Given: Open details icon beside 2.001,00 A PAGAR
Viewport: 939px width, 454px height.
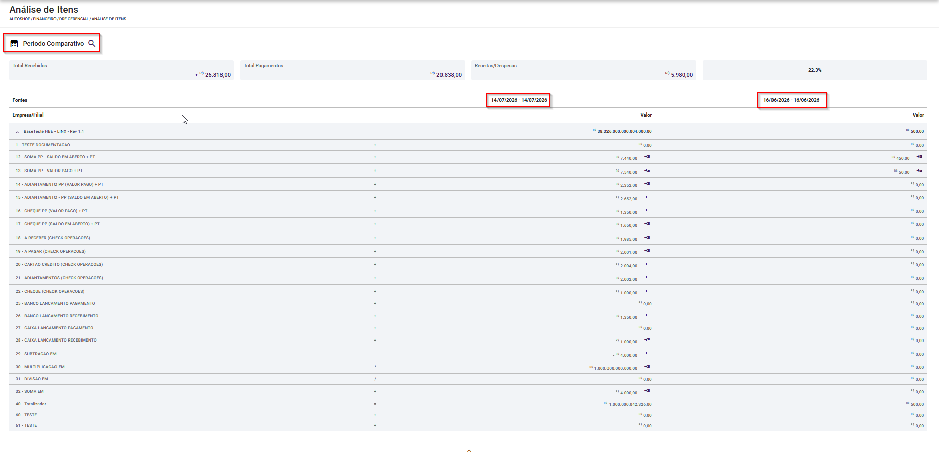Looking at the screenshot, I should pyautogui.click(x=647, y=251).
